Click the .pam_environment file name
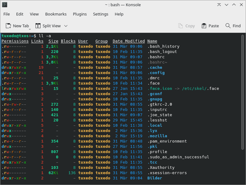246x185 pixels. (167, 141)
